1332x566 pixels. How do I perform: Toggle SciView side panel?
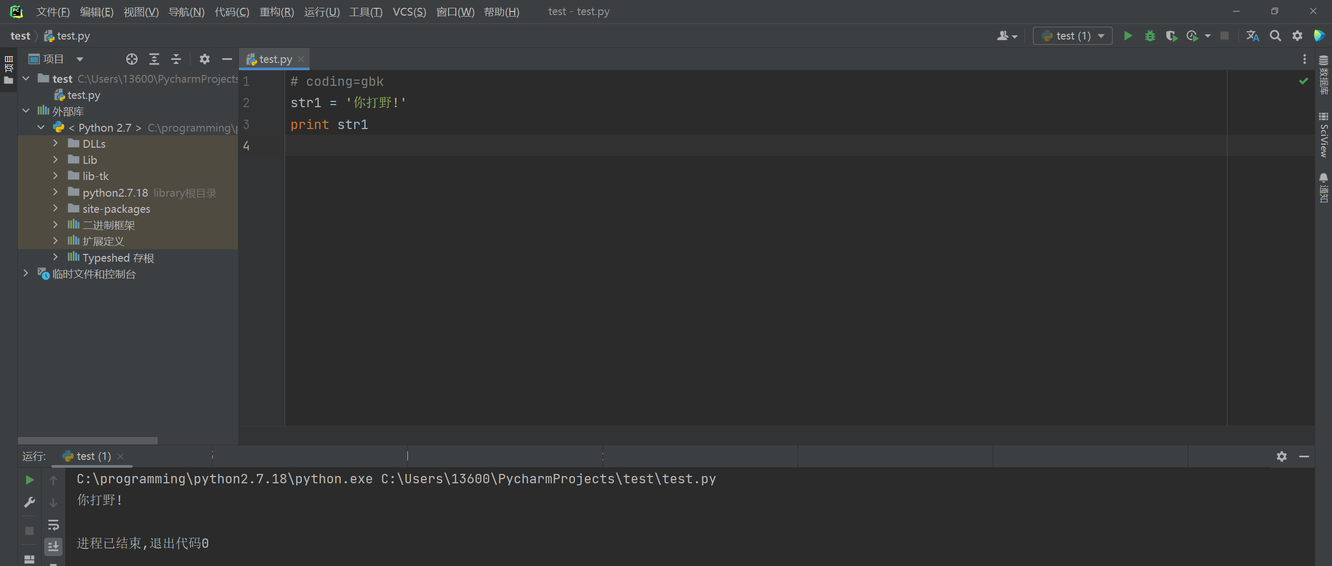coord(1324,135)
